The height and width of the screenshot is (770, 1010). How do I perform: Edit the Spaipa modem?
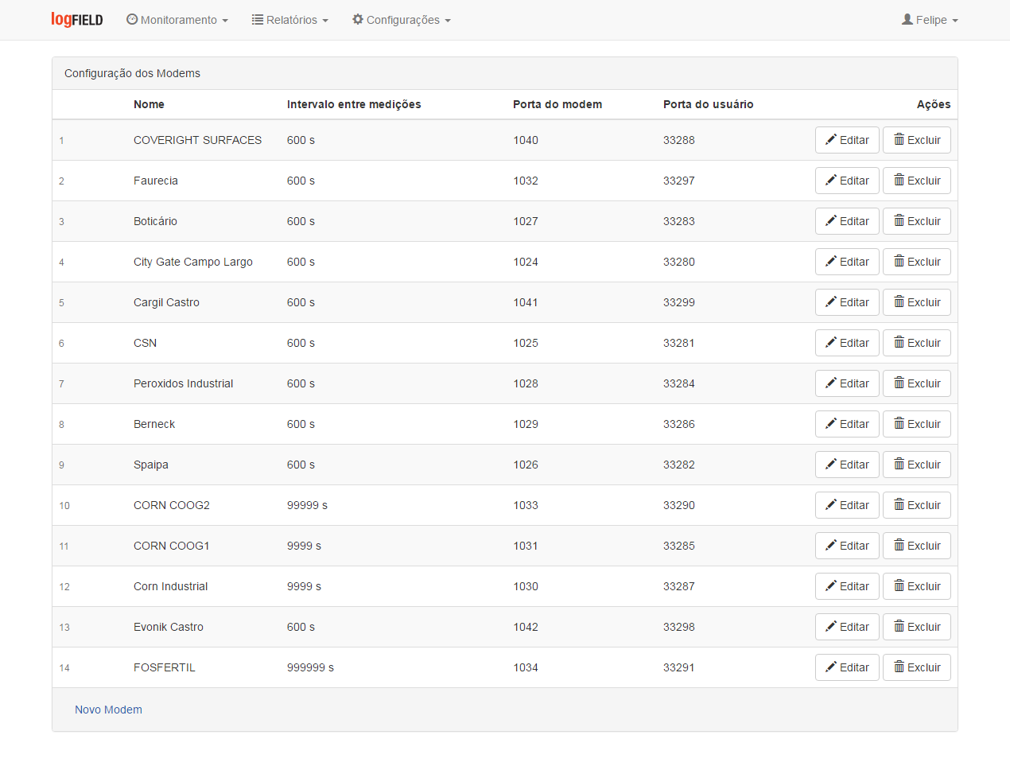pos(847,465)
